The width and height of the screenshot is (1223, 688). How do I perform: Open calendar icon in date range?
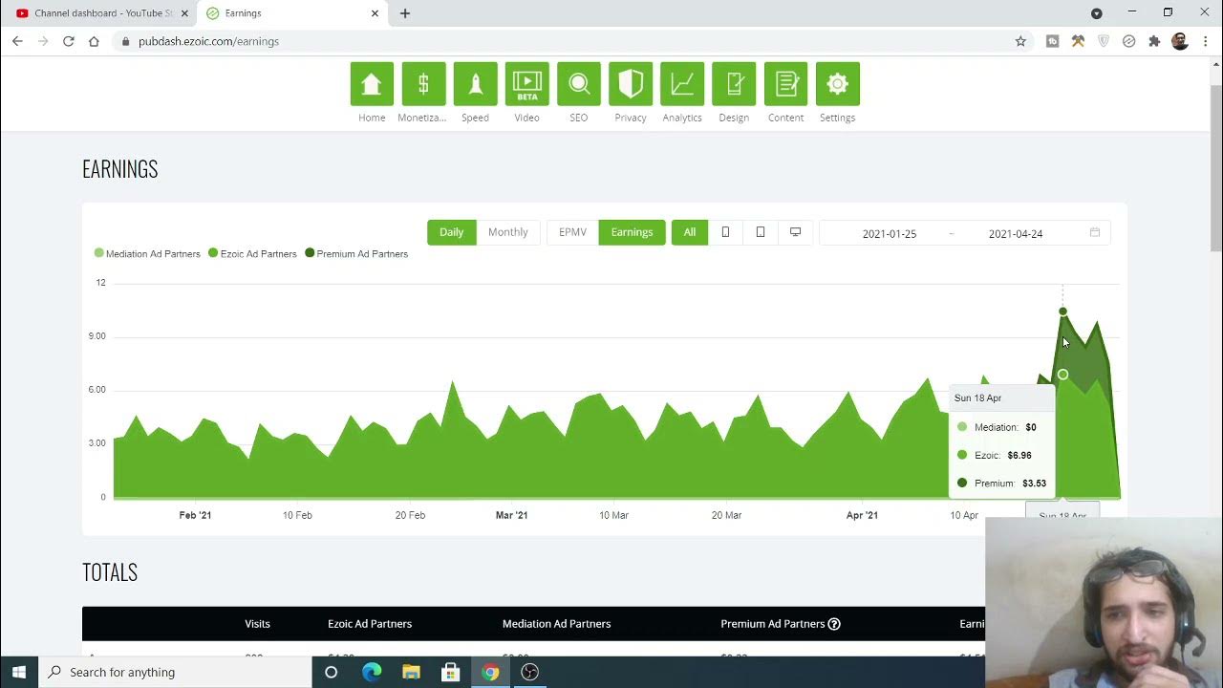click(x=1095, y=233)
